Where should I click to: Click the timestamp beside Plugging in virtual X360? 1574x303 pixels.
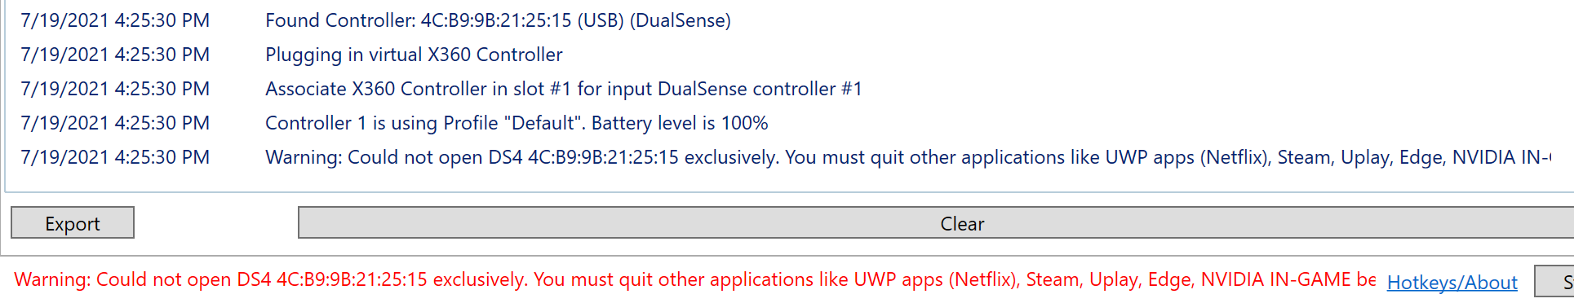115,55
